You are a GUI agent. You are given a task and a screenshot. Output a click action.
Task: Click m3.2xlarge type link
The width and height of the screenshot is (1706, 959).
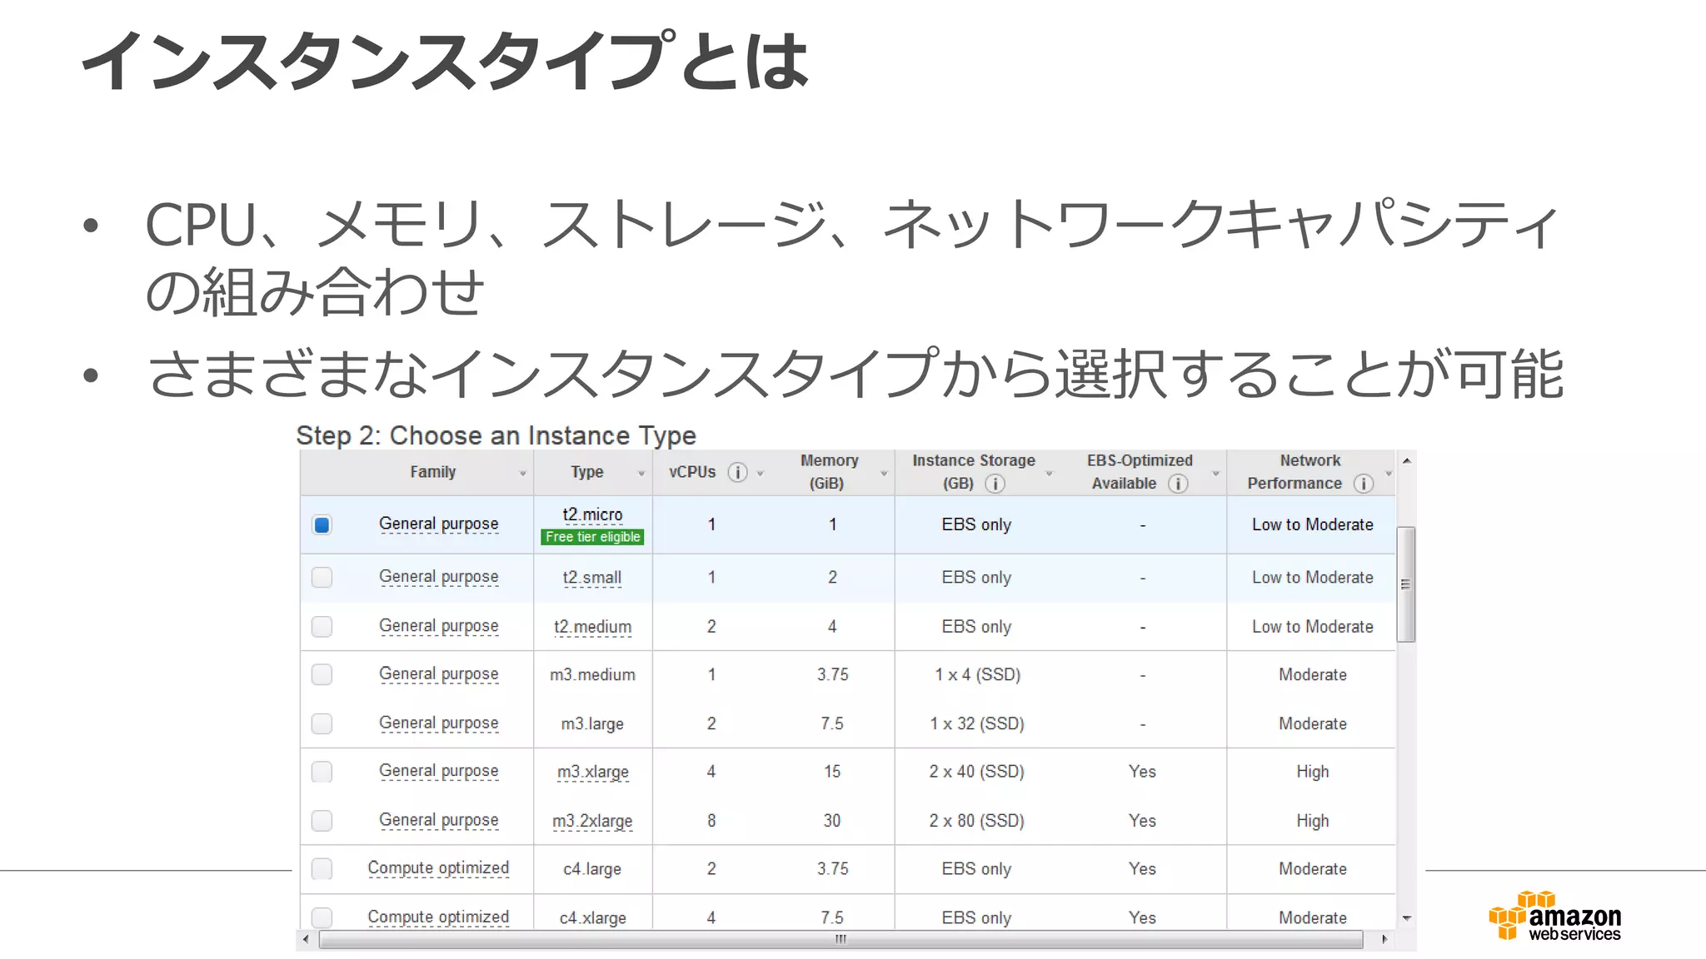pos(592,821)
